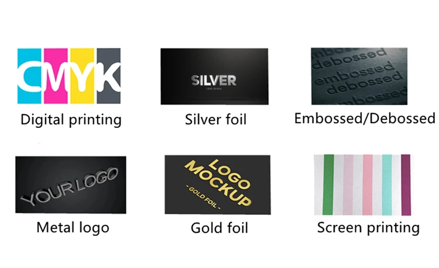This screenshot has width=439, height=268.
Task: Click the CMYK digital printing image
Action: pos(69,76)
